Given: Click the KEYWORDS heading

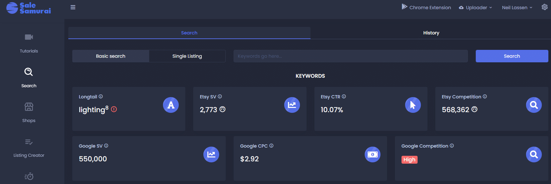Looking at the screenshot, I should 310,76.
